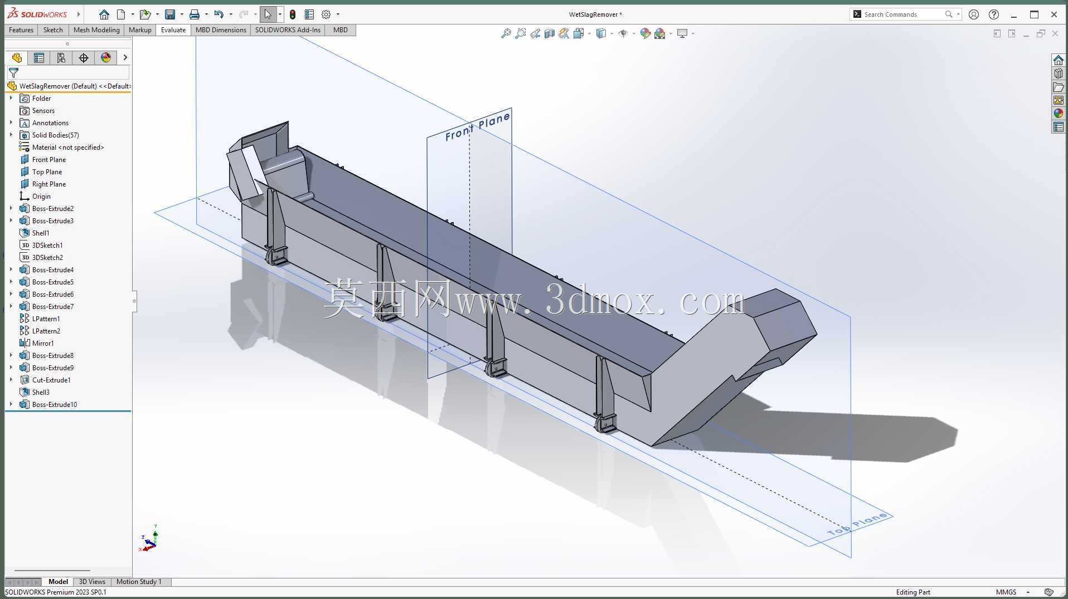Show more manager tabs with the chevron
Screen dimensions: 1068x599
[125, 57]
